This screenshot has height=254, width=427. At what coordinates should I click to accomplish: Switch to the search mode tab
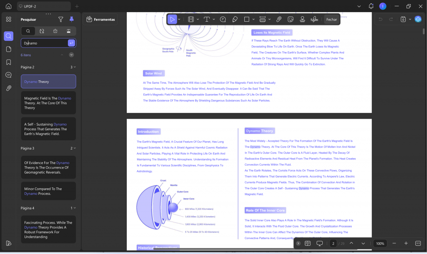(x=28, y=31)
